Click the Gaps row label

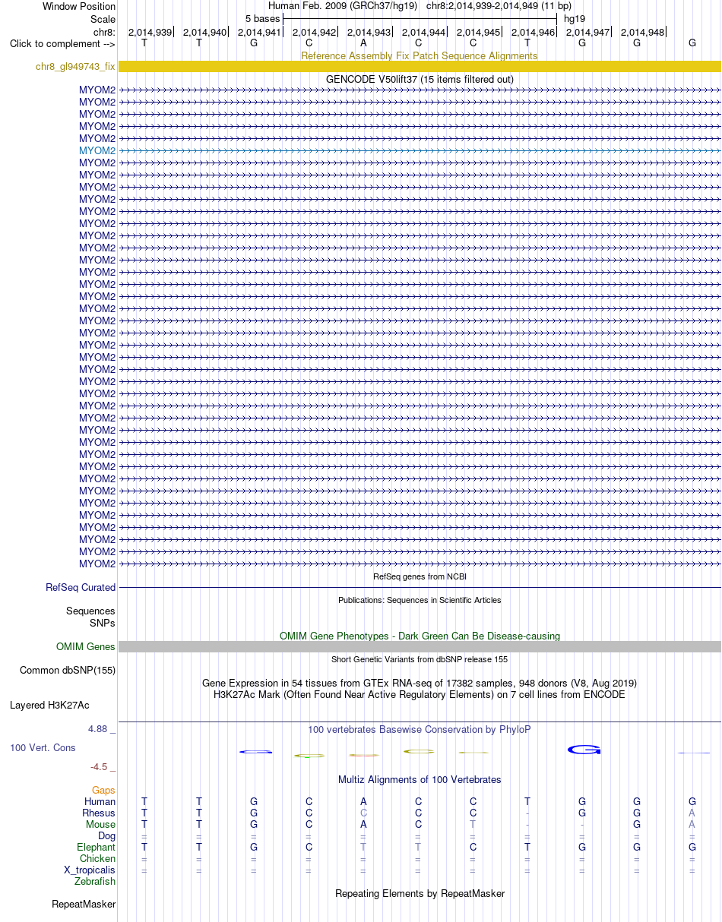104,791
